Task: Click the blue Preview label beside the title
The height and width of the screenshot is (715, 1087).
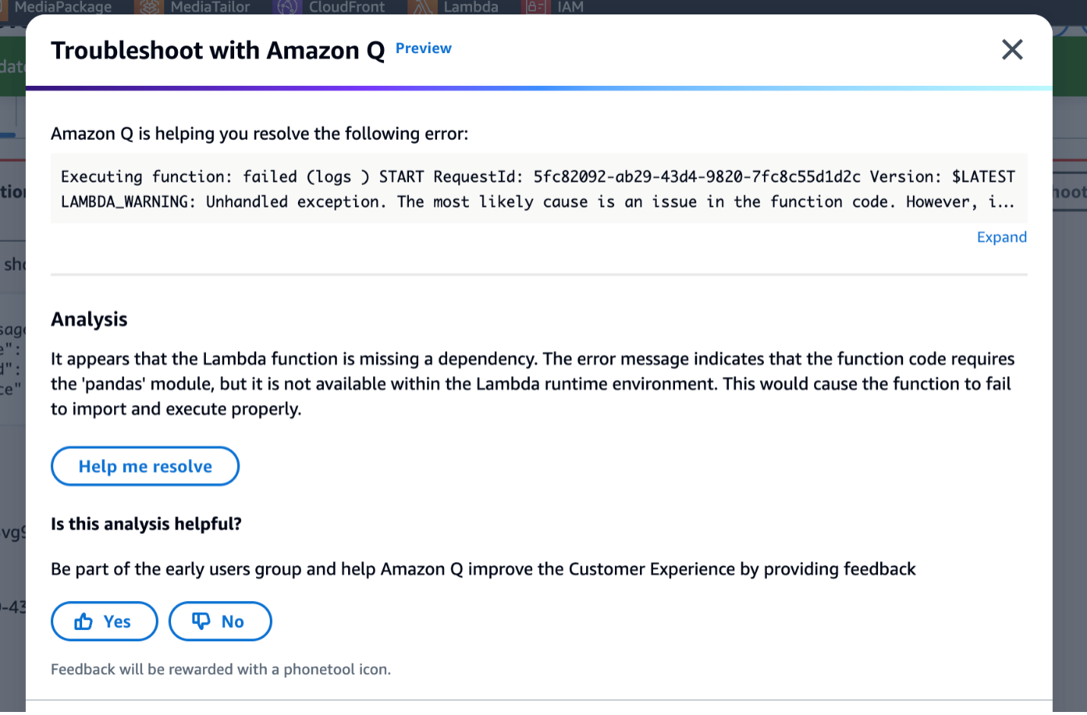Action: pos(423,48)
